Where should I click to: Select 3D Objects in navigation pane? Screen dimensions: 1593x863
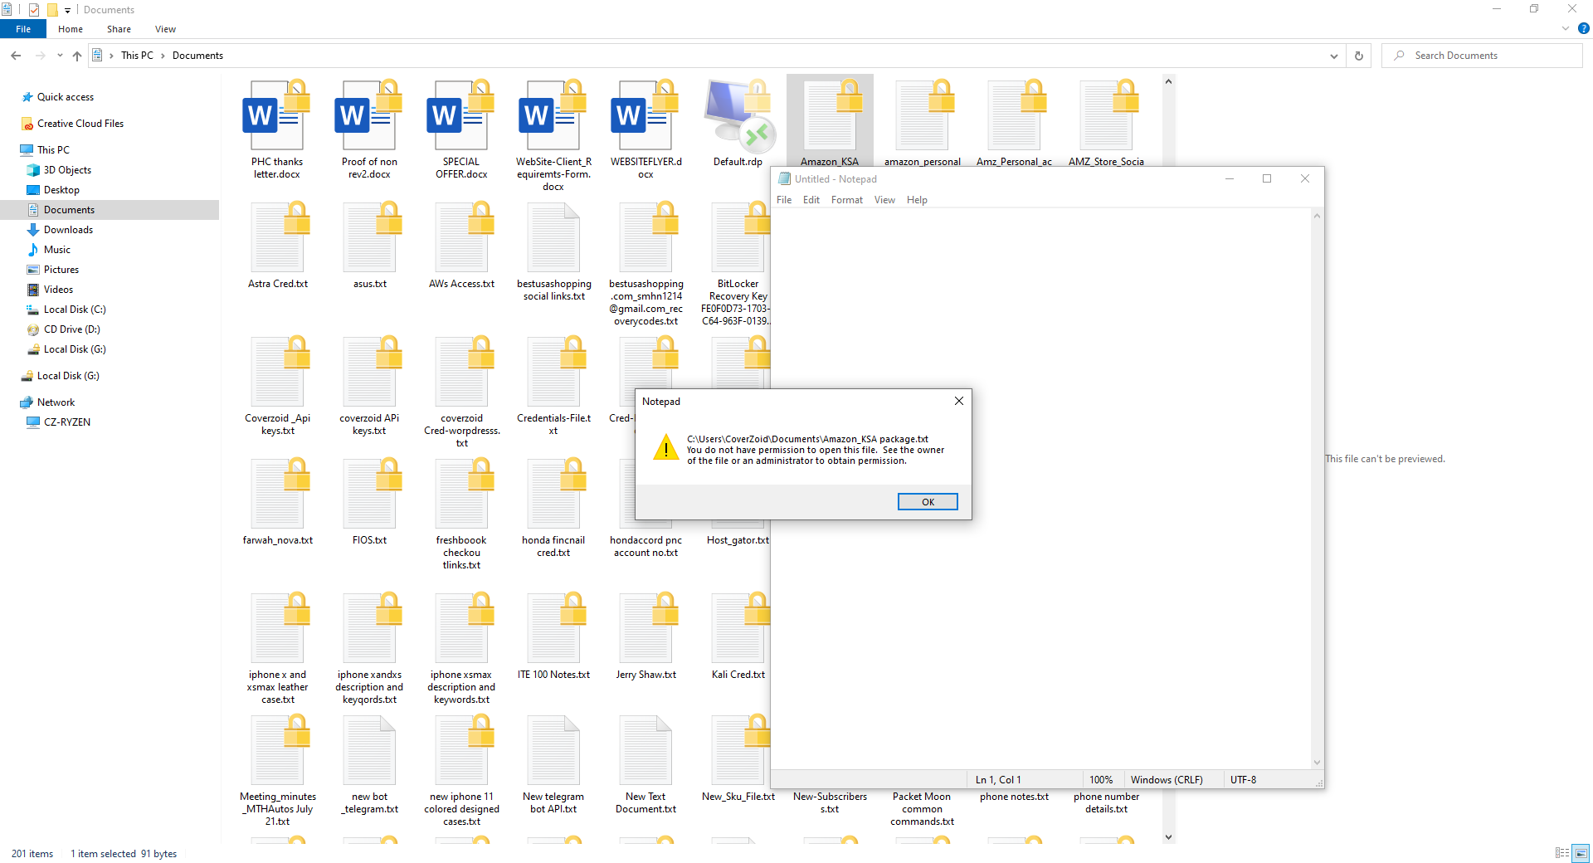coord(67,170)
